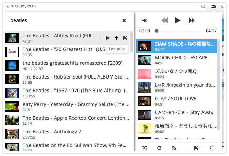The height and width of the screenshot is (156, 229).
Task: Play the Abbey Road result directly
Action: (x=108, y=38)
